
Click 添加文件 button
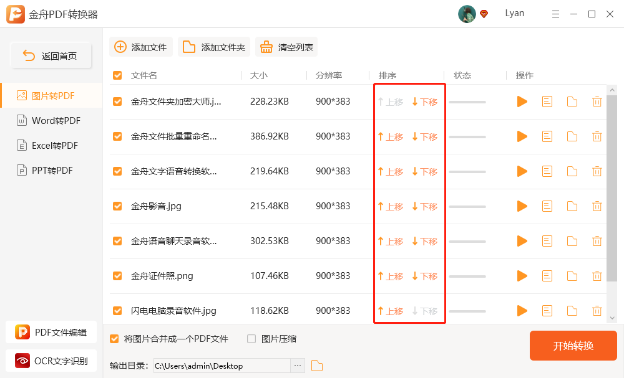pyautogui.click(x=141, y=47)
